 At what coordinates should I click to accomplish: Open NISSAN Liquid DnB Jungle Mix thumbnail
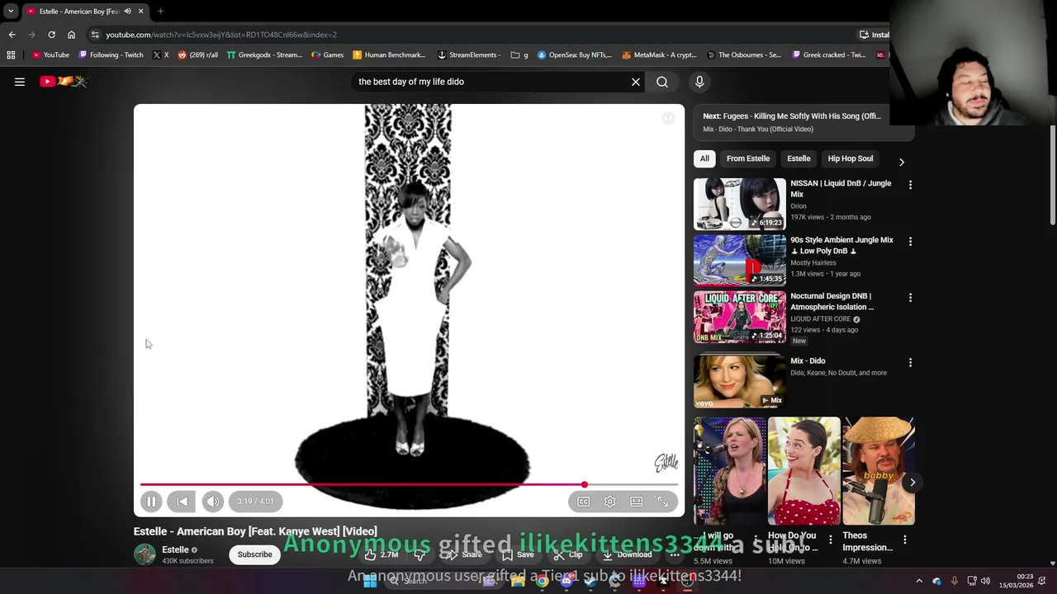[x=740, y=204]
